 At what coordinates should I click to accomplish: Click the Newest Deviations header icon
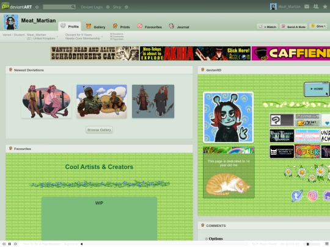tap(10, 70)
